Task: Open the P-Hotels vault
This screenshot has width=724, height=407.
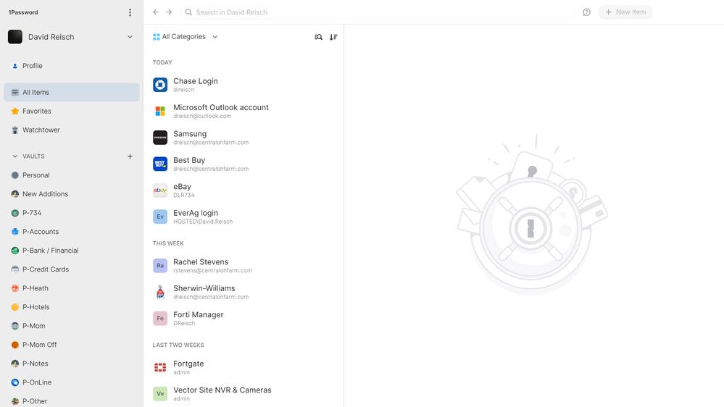Action: click(72, 307)
